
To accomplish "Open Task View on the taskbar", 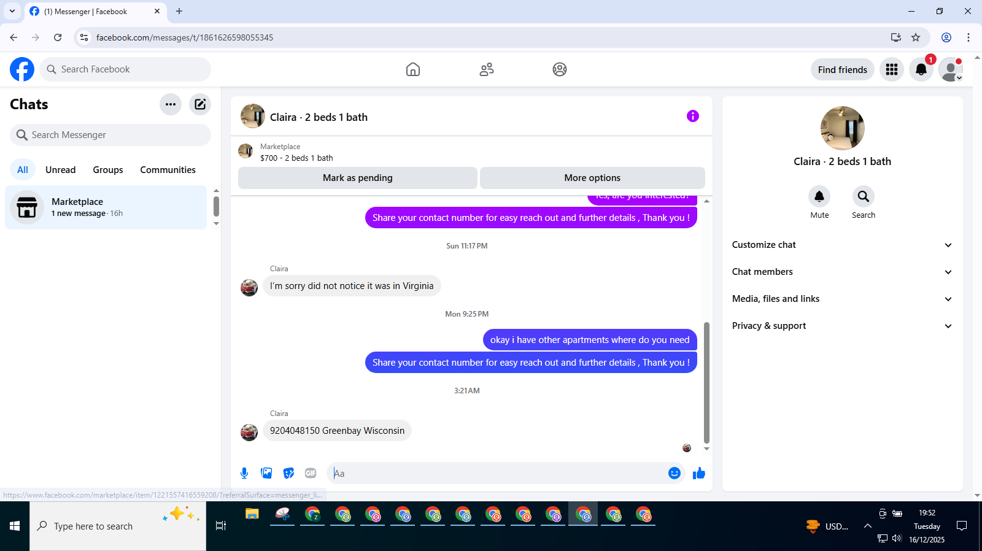I will 221,526.
